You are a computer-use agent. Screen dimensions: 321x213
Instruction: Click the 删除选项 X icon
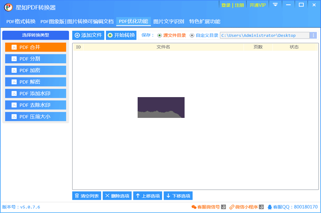107,196
